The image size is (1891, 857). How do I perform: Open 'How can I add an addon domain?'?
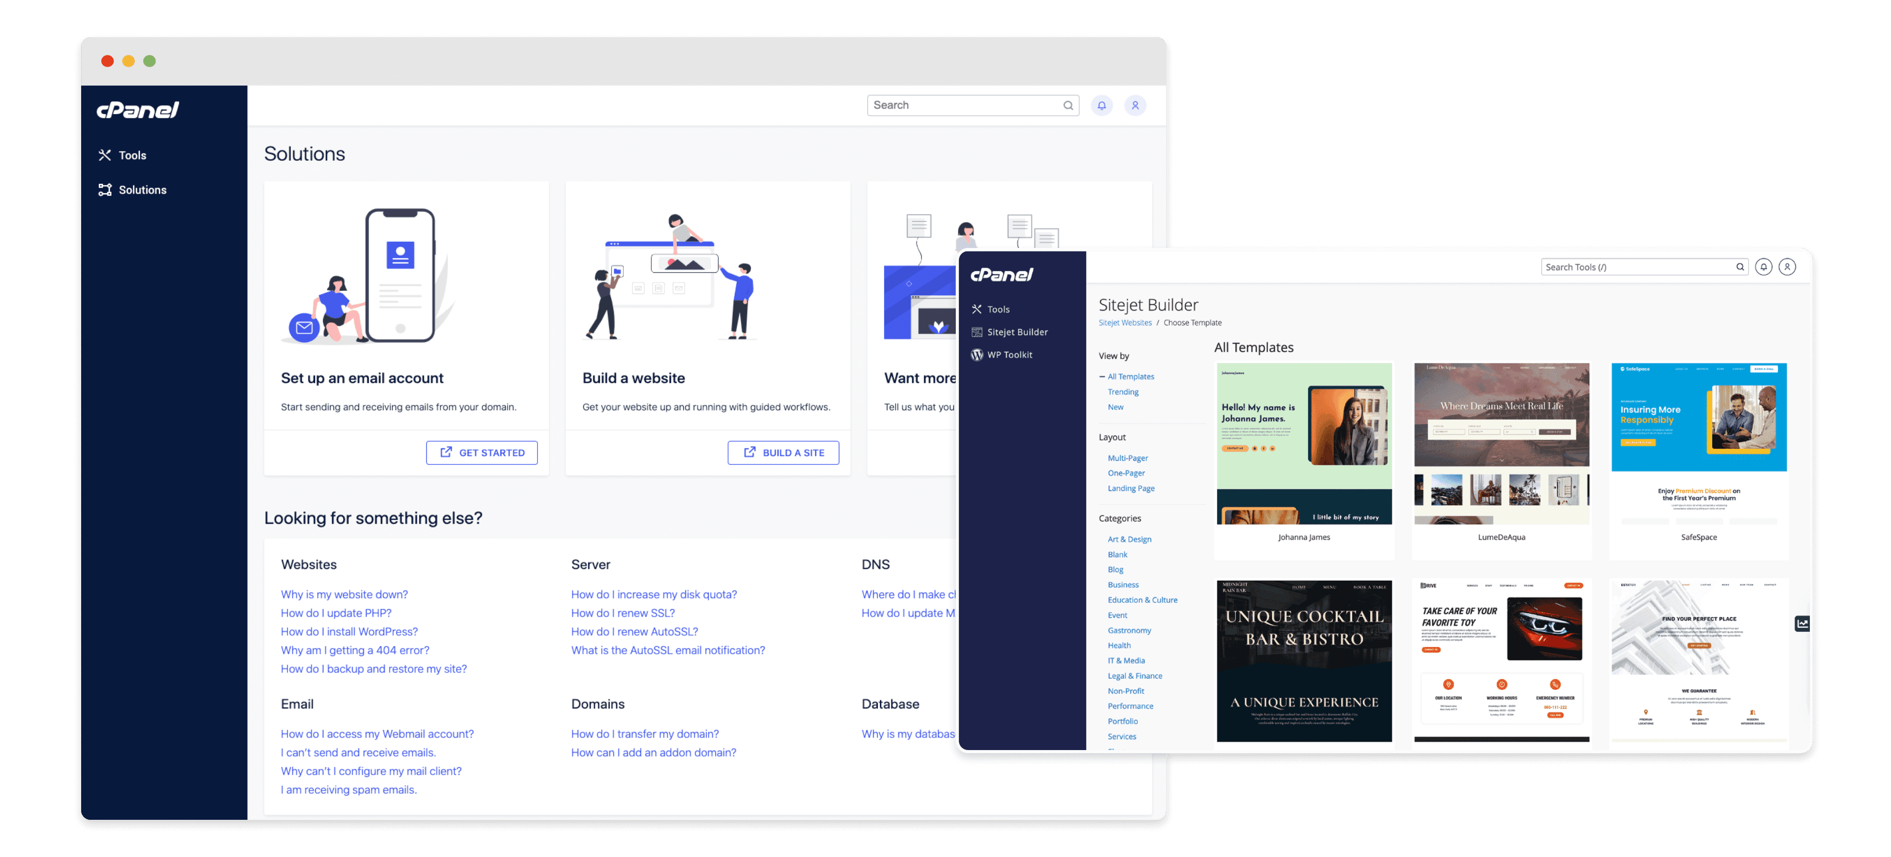coord(654,753)
